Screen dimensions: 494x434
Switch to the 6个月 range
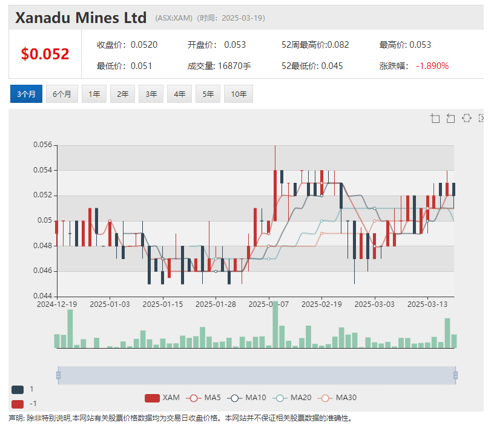62,94
